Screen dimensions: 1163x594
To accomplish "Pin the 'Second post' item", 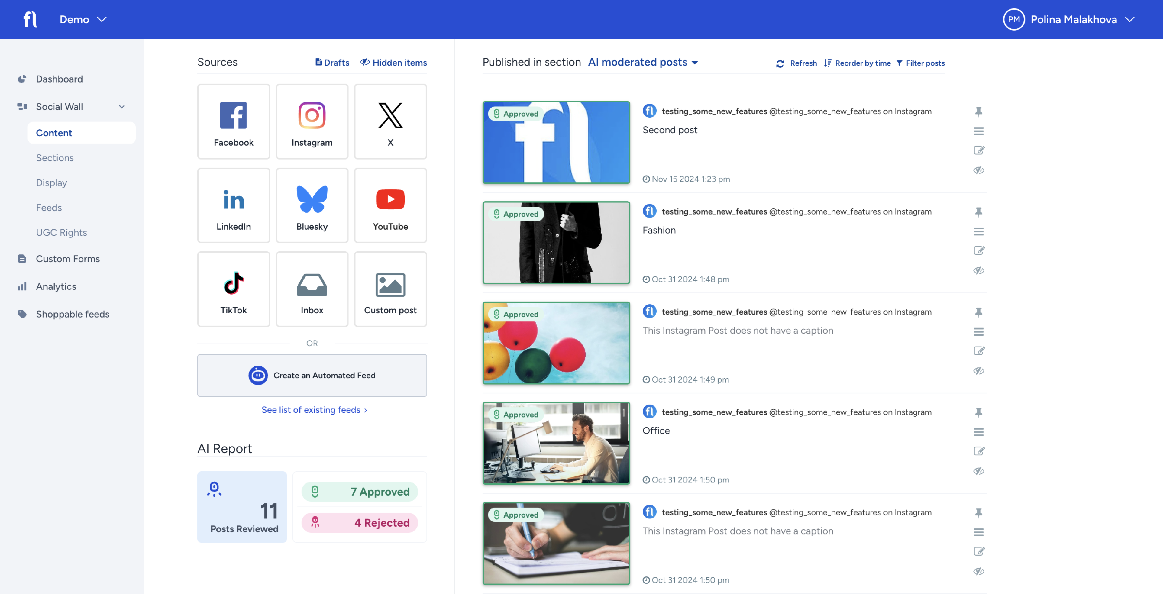I will (x=978, y=112).
